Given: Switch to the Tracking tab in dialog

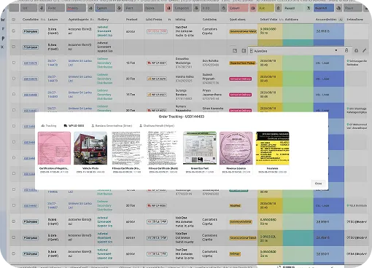Looking at the screenshot, I should point(49,126).
